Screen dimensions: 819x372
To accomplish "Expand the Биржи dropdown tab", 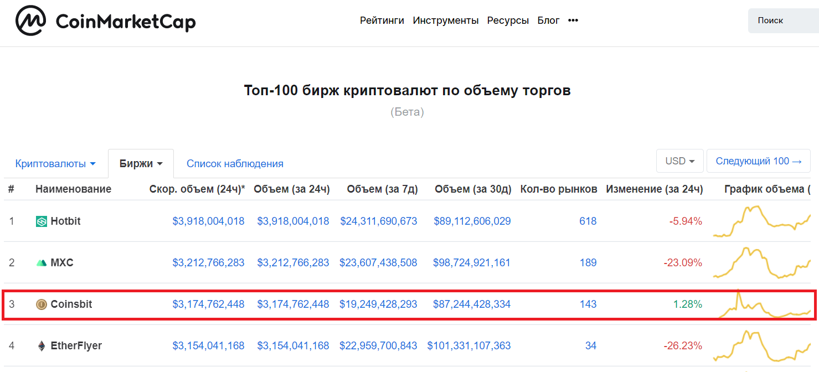I will [141, 164].
